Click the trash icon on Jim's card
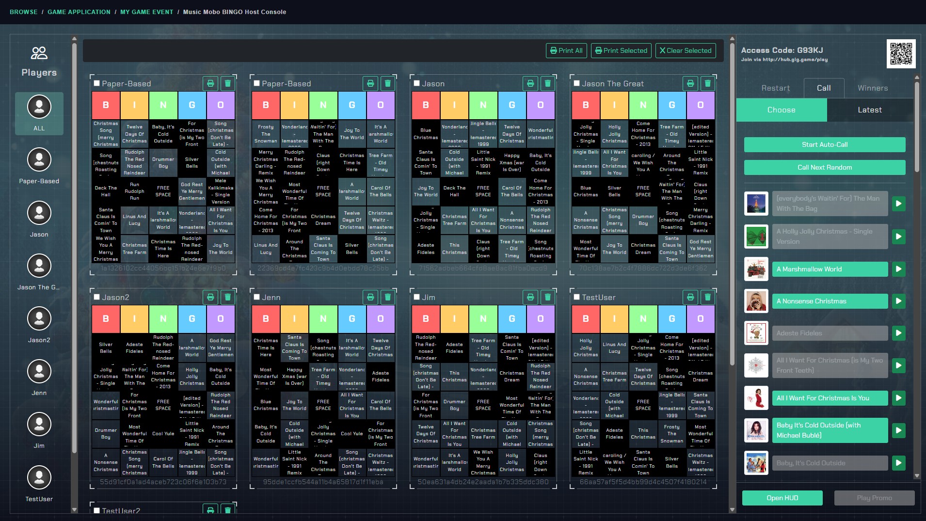 [547, 297]
